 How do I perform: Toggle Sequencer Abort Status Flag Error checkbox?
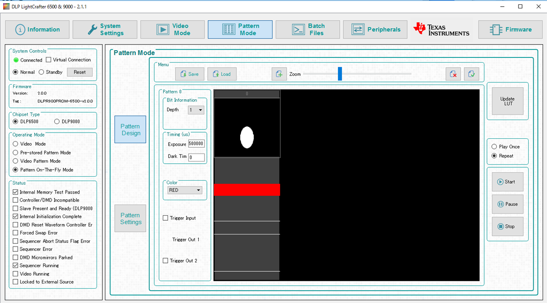coord(16,241)
